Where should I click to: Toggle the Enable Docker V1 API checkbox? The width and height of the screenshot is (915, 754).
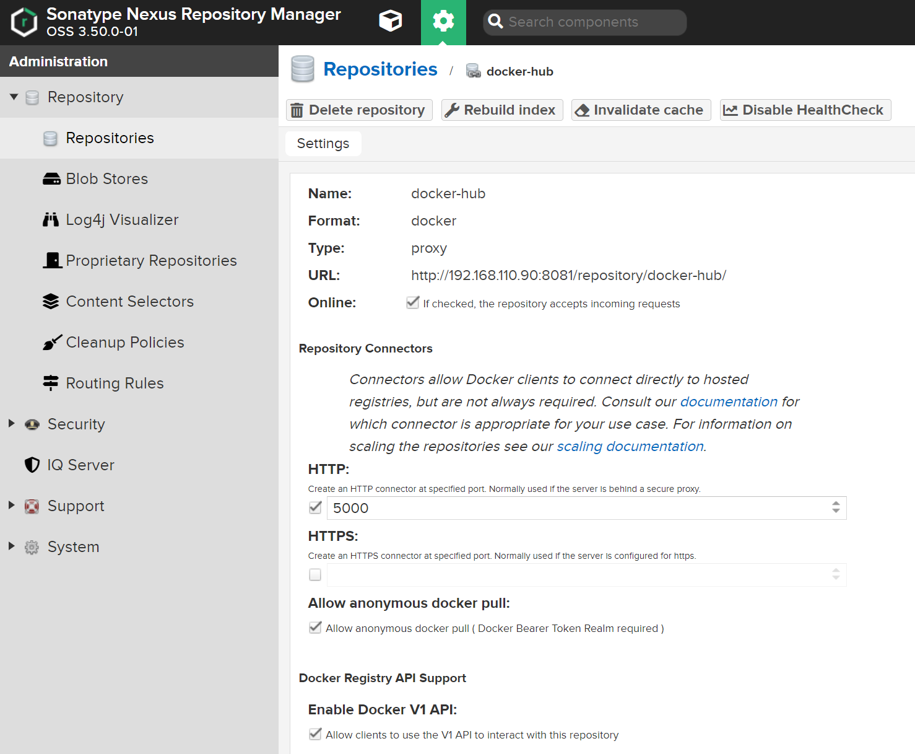click(315, 734)
